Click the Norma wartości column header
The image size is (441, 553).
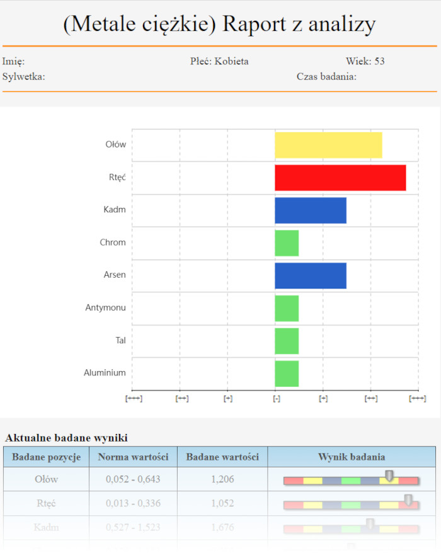133,457
